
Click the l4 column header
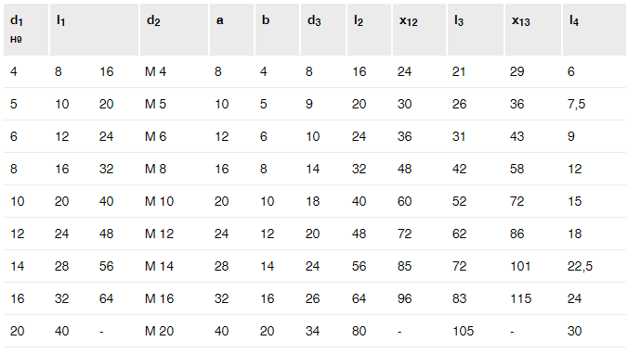574,20
